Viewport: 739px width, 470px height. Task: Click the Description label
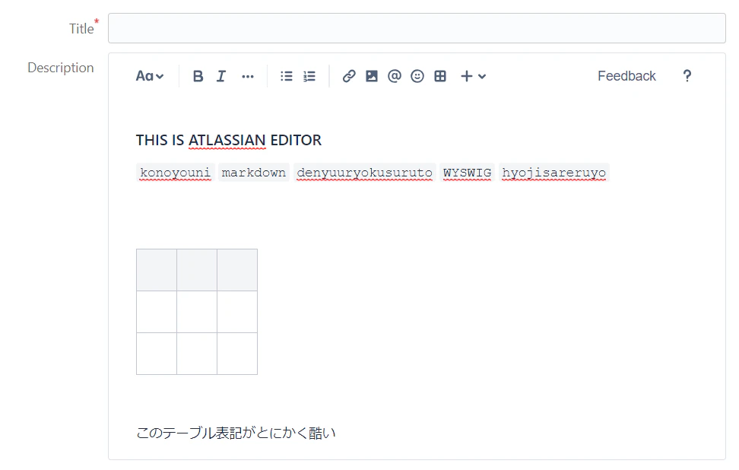(x=61, y=68)
